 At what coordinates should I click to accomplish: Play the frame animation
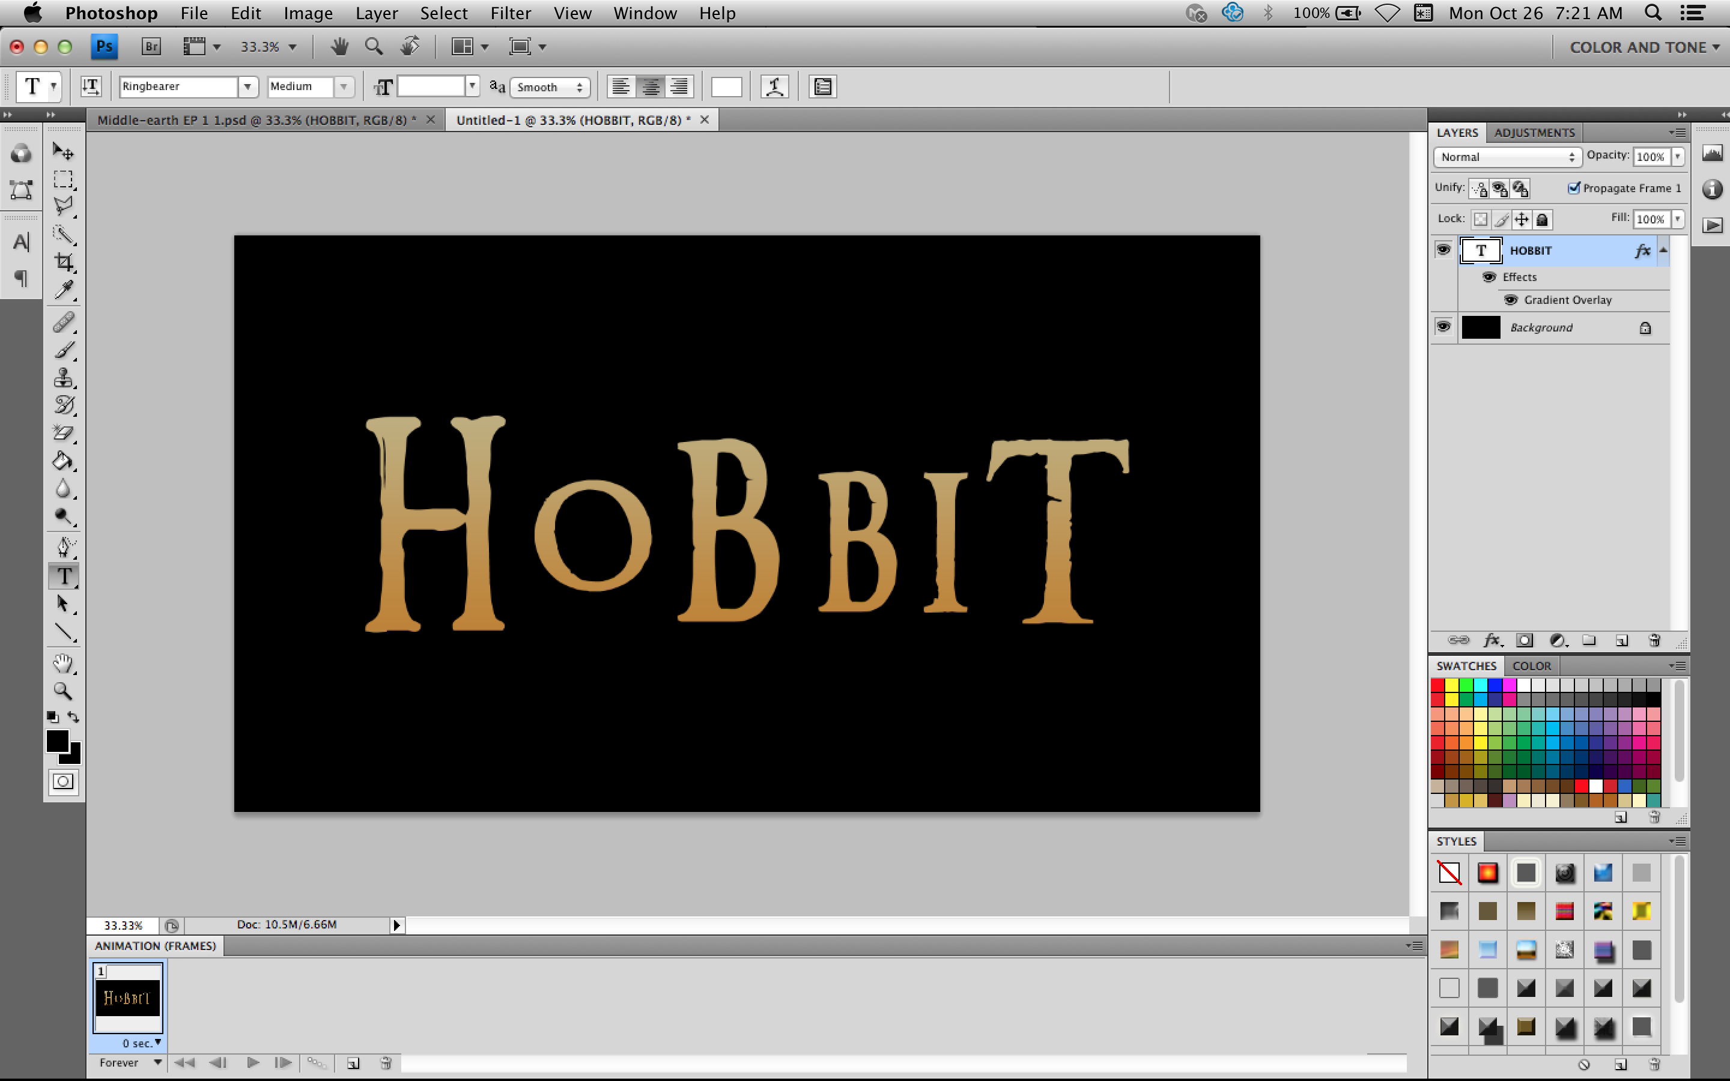(252, 1062)
